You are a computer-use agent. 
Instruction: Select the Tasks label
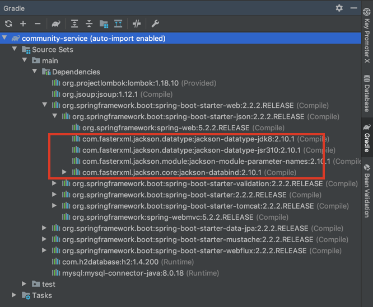click(42, 295)
